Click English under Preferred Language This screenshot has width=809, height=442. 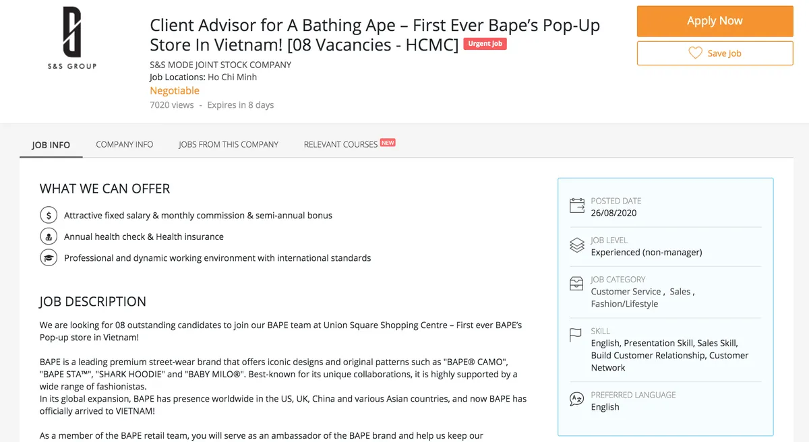(x=605, y=407)
